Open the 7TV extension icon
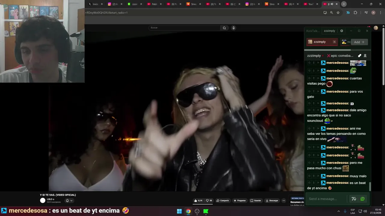385x216 pixels. (x=348, y=13)
